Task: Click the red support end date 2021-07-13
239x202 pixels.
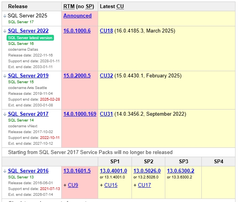Action: point(50,188)
